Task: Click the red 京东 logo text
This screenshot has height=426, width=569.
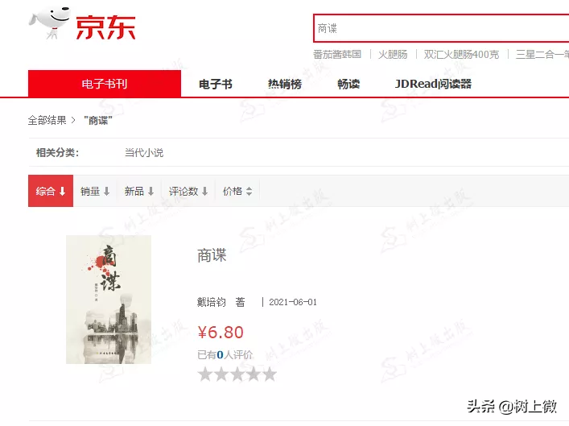Action: pos(105,27)
